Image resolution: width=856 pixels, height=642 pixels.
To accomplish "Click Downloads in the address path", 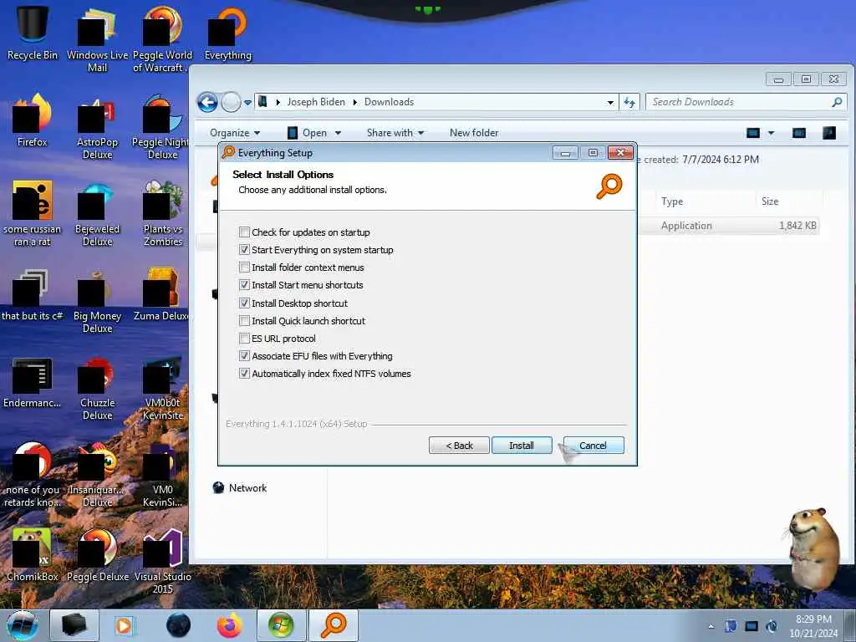I will tap(390, 102).
